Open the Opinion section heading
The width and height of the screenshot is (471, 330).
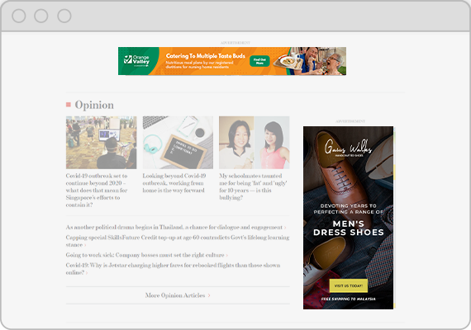94,105
